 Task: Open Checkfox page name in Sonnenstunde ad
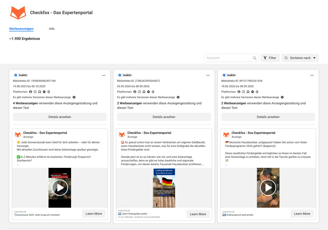tap(45, 133)
